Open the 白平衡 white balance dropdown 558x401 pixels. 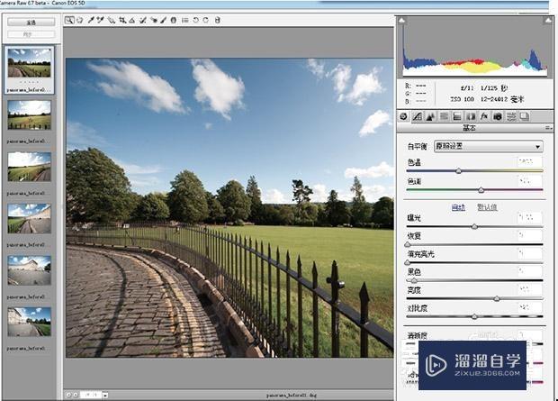point(488,146)
